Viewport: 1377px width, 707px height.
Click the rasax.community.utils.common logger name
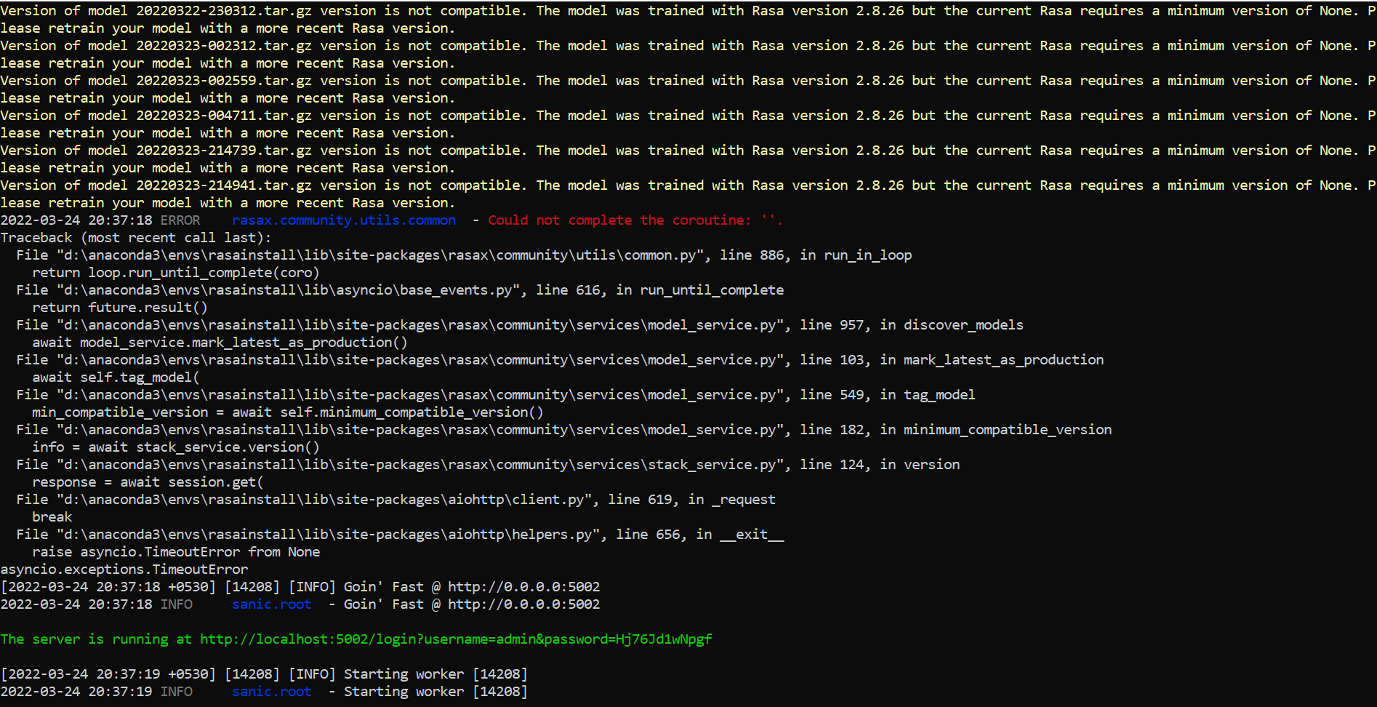344,220
